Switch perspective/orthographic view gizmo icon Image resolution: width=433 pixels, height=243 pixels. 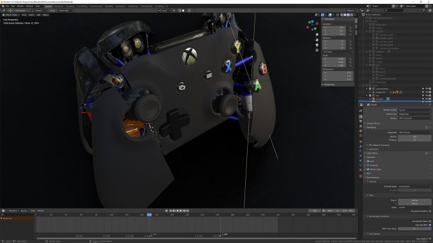tap(317, 50)
